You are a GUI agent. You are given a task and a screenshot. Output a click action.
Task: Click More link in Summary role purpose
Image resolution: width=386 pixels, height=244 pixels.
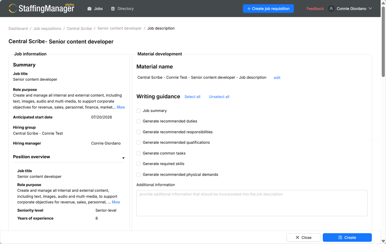pos(120,107)
